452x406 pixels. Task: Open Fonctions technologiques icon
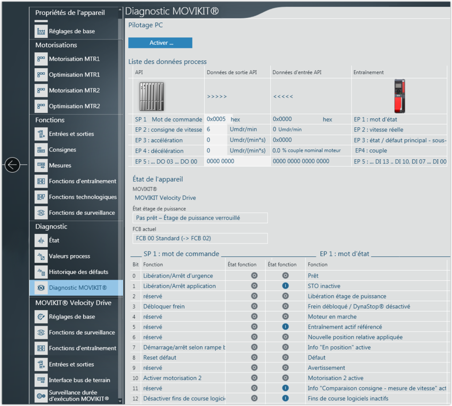click(x=41, y=197)
